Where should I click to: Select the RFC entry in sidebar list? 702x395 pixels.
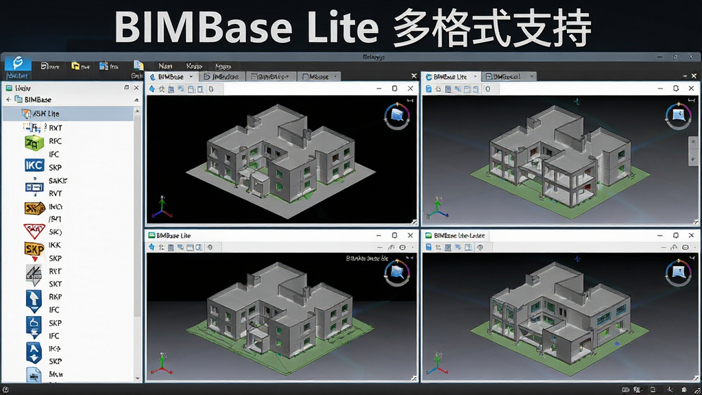tap(55, 141)
